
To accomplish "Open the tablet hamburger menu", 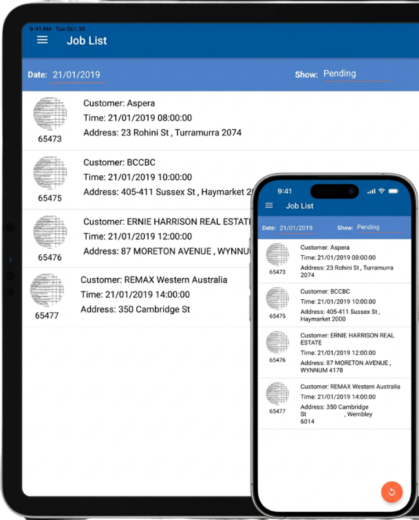I will 43,41.
